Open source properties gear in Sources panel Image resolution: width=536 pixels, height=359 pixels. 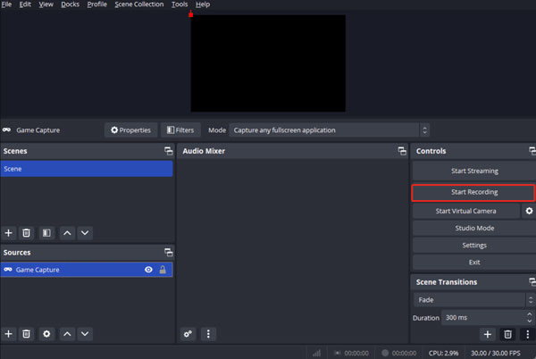coord(46,334)
